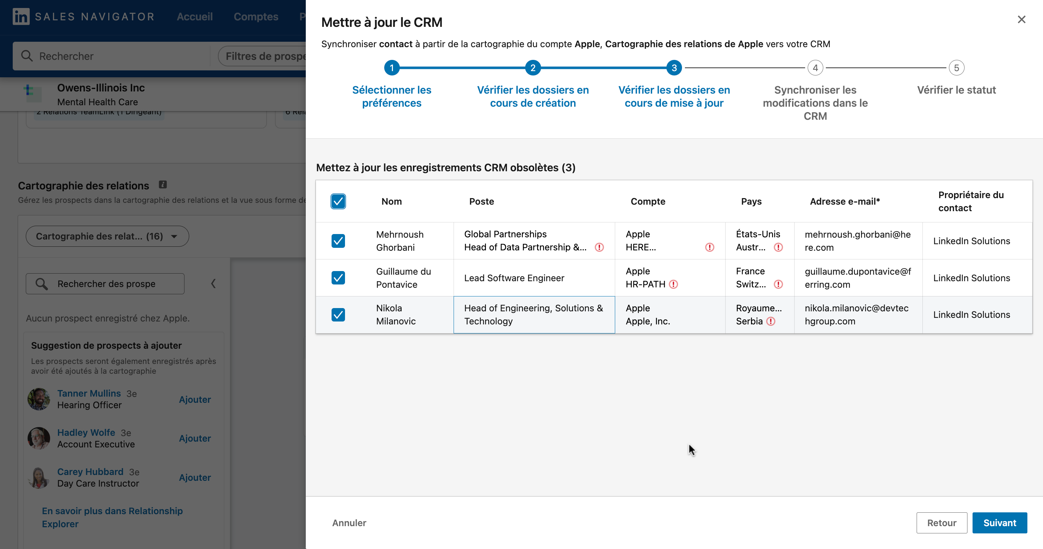The image size is (1043, 549).
Task: Click the Propriétaire du contact column header
Action: 971,201
